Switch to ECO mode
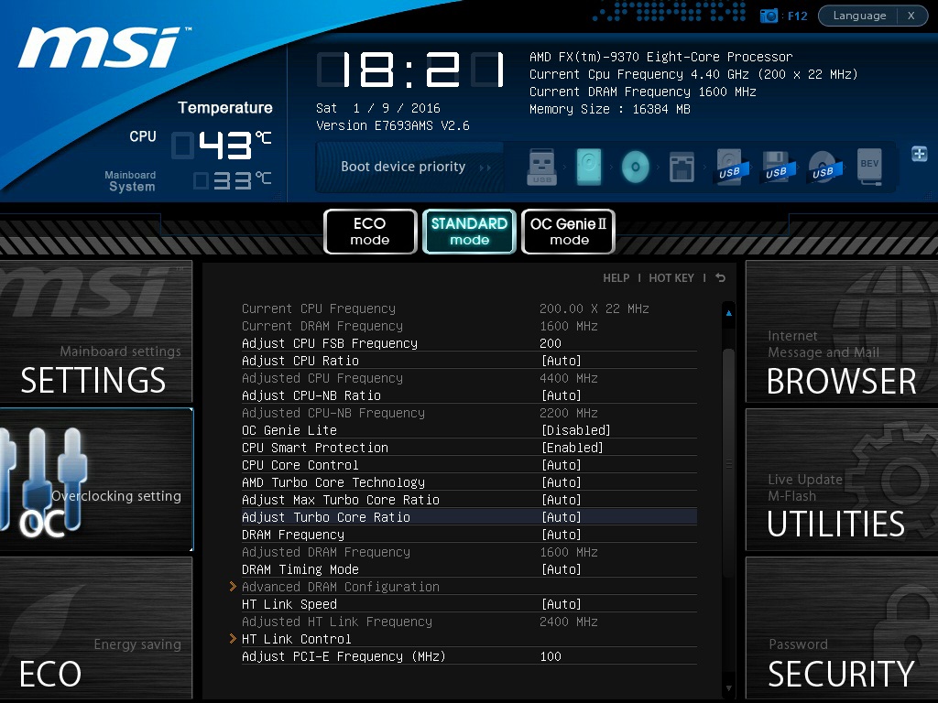The height and width of the screenshot is (703, 938). point(370,232)
